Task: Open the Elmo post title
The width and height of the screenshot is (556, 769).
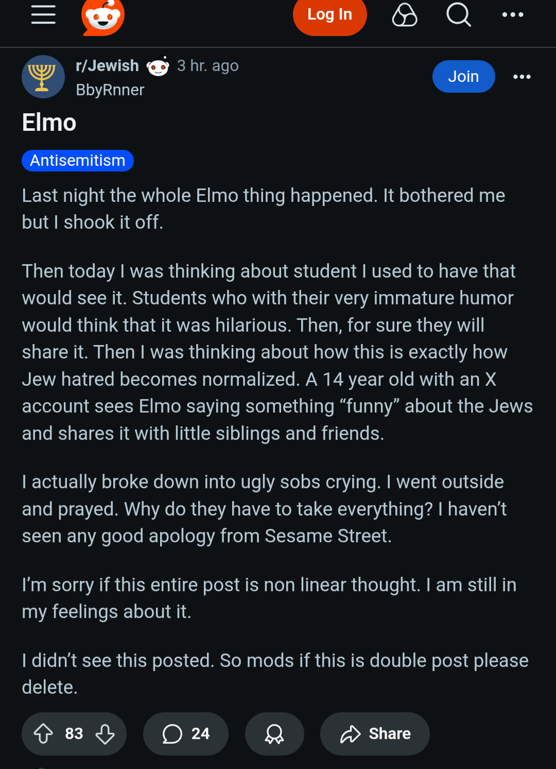Action: (49, 123)
